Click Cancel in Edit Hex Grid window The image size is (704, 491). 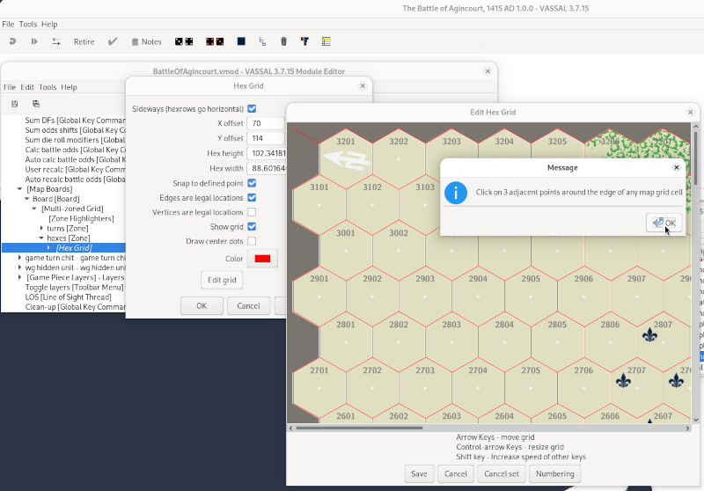coord(456,474)
